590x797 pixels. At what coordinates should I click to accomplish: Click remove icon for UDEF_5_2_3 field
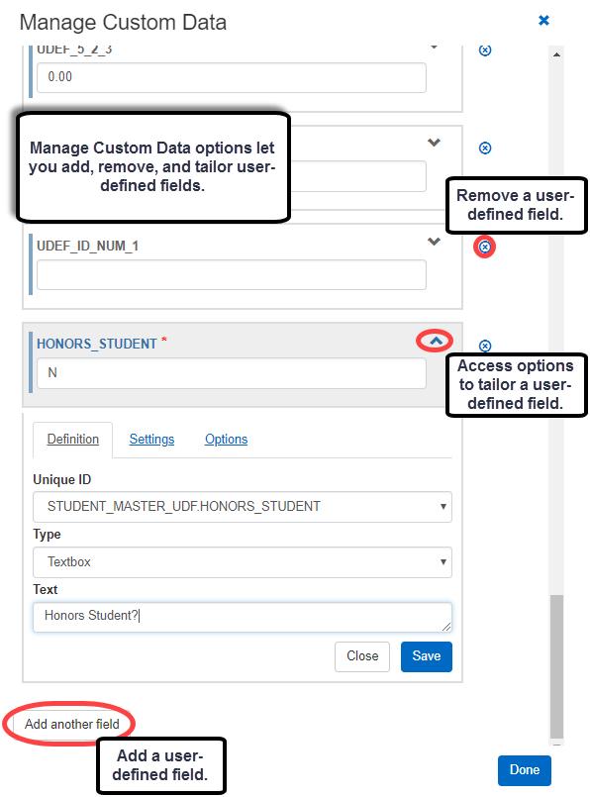click(x=485, y=50)
